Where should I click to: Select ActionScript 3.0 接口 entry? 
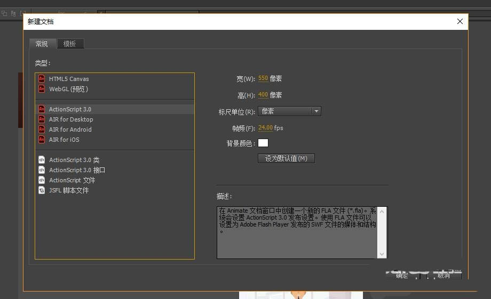[115, 170]
